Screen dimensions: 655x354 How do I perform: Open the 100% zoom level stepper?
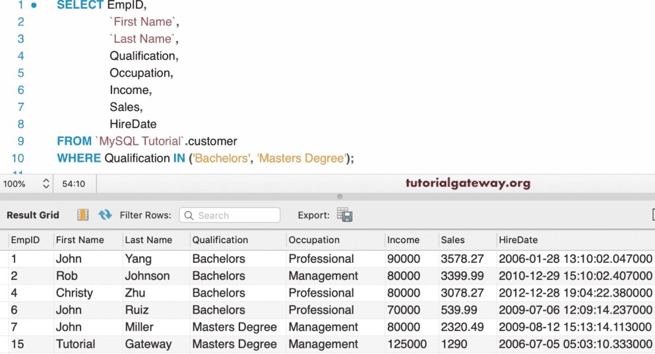pyautogui.click(x=46, y=184)
